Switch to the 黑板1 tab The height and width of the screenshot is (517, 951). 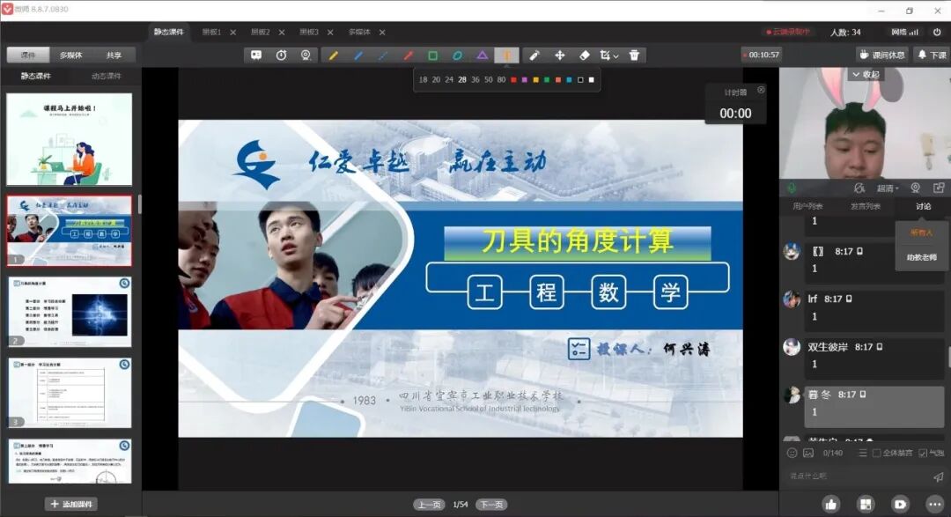211,33
